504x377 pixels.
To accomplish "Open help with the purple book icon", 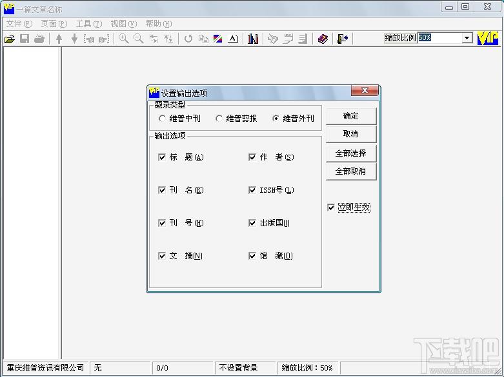I will pyautogui.click(x=323, y=39).
